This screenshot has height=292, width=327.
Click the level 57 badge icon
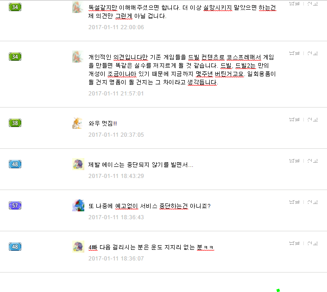click(15, 205)
